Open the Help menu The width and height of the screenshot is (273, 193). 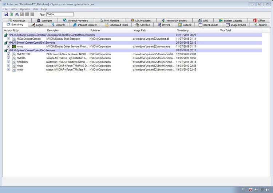44,9
